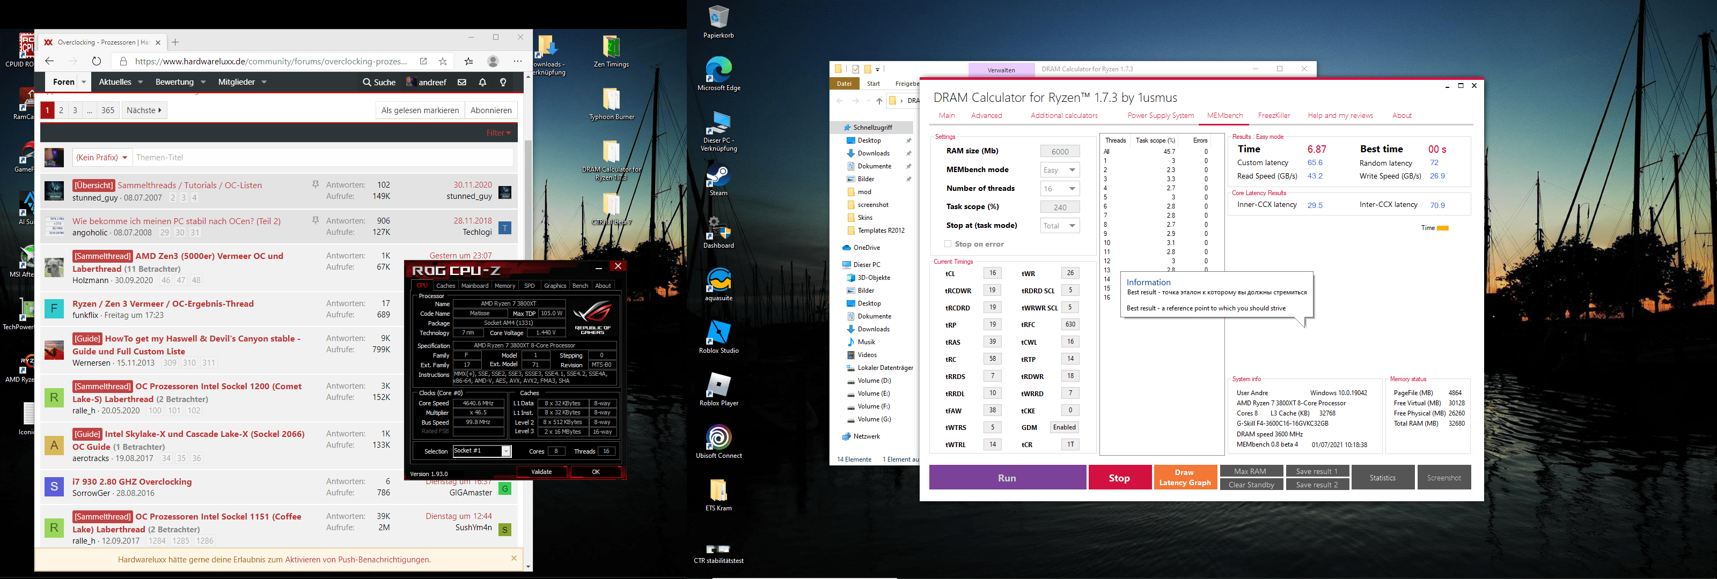The height and width of the screenshot is (579, 1717).
Task: Open forum notifications bell icon
Action: coord(482,83)
